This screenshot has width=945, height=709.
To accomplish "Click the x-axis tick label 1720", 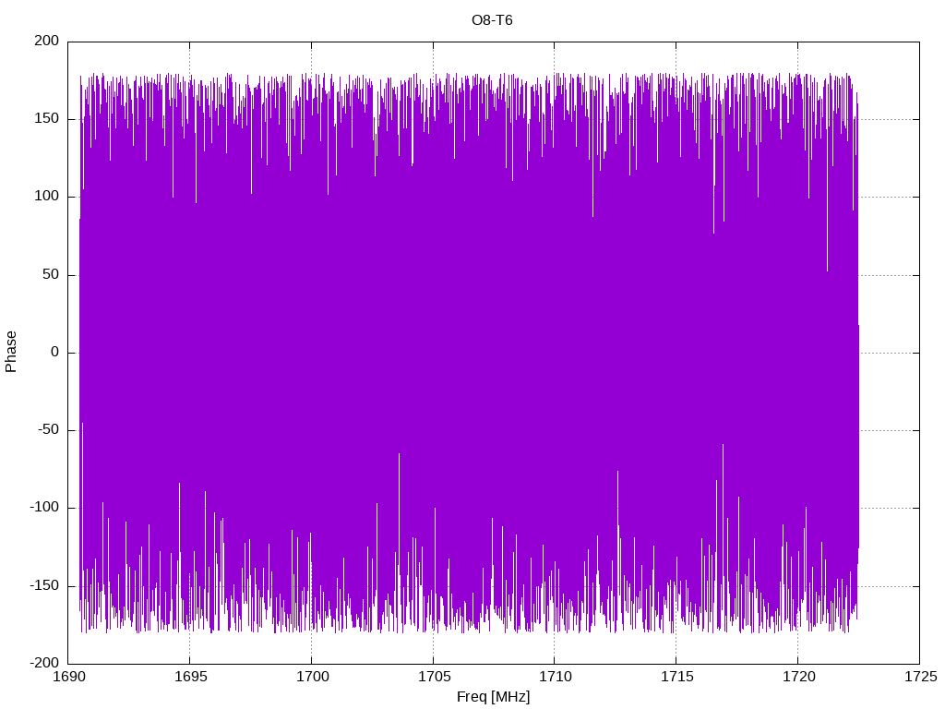I will (798, 677).
